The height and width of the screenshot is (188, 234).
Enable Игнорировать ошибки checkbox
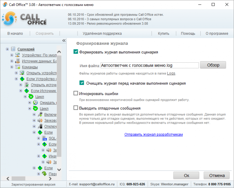click(x=76, y=93)
